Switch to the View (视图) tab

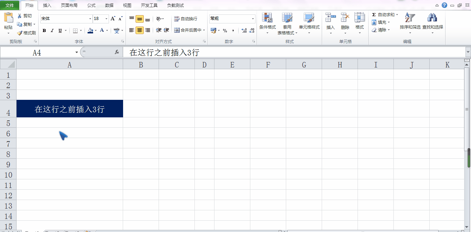click(x=127, y=6)
